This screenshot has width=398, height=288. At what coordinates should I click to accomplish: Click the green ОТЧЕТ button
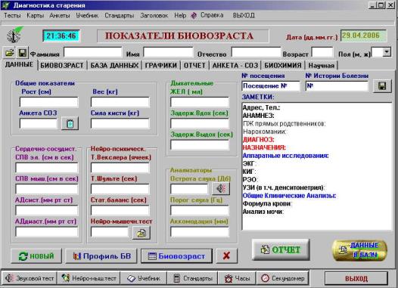pyautogui.click(x=281, y=249)
